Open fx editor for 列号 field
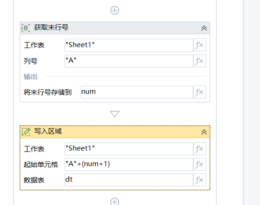The height and width of the screenshot is (205, 260). point(200,61)
